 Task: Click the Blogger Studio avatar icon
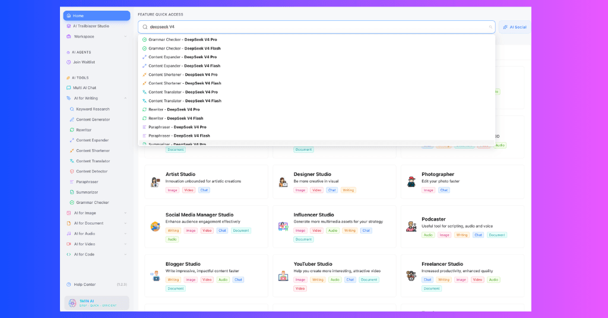click(156, 276)
